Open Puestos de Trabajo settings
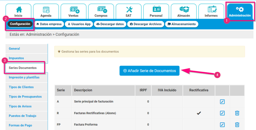The width and height of the screenshot is (256, 130). click(26, 116)
